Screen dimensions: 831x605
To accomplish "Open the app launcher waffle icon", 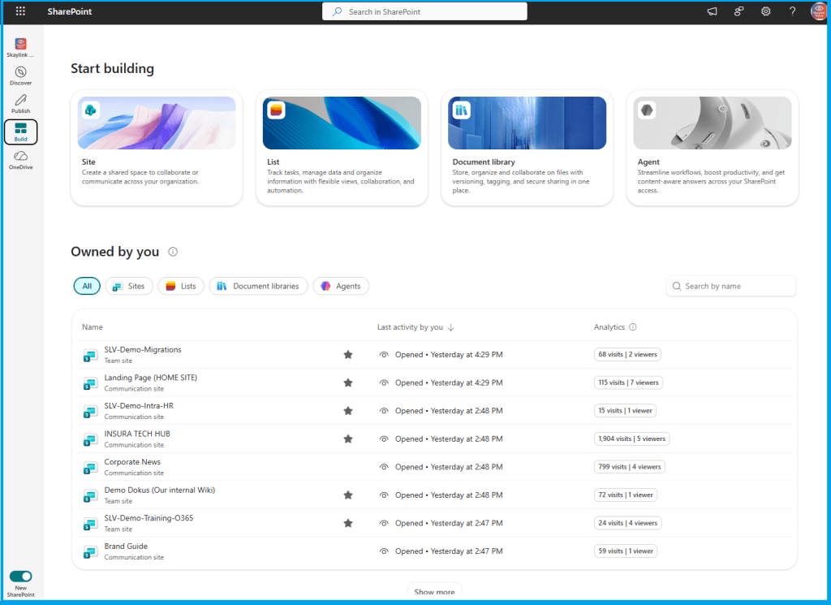I will coord(20,11).
